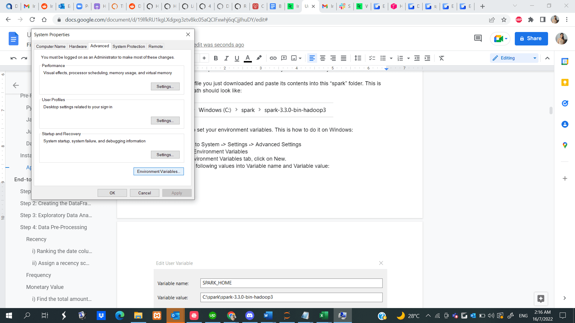The height and width of the screenshot is (323, 575).
Task: Click the Advanced tab in System Properties
Action: pyautogui.click(x=99, y=46)
